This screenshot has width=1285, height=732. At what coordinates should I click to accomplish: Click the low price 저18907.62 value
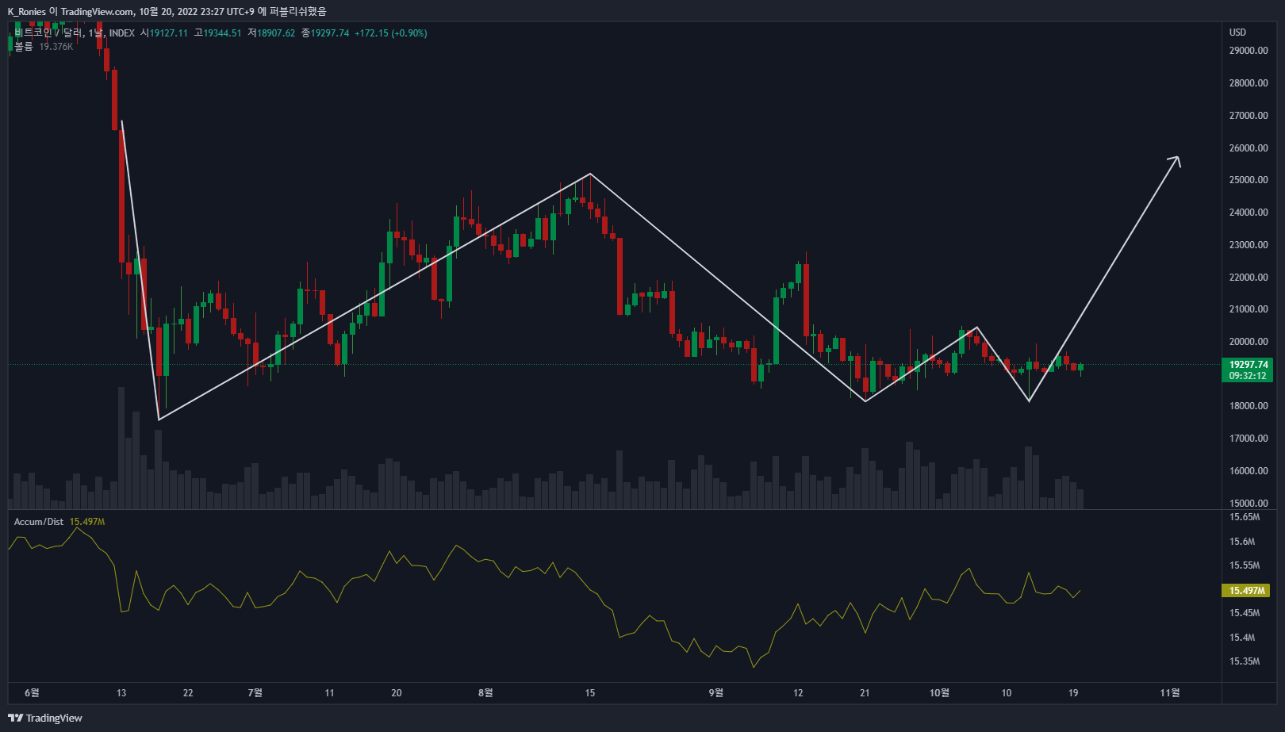click(x=271, y=33)
